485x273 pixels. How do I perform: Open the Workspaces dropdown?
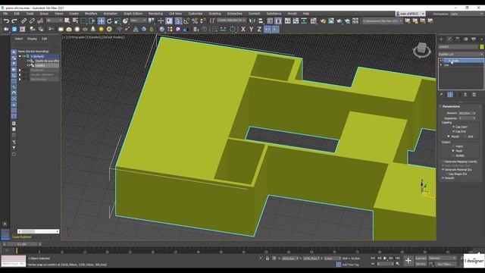[467, 14]
